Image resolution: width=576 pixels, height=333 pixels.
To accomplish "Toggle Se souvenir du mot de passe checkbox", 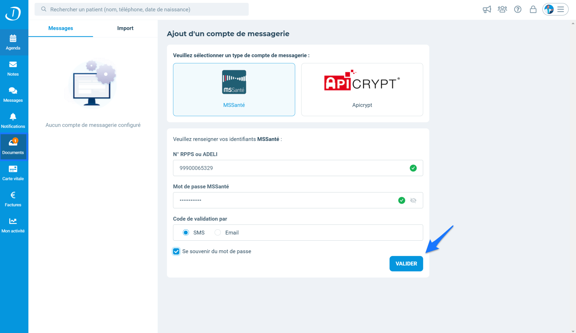I will [x=176, y=251].
